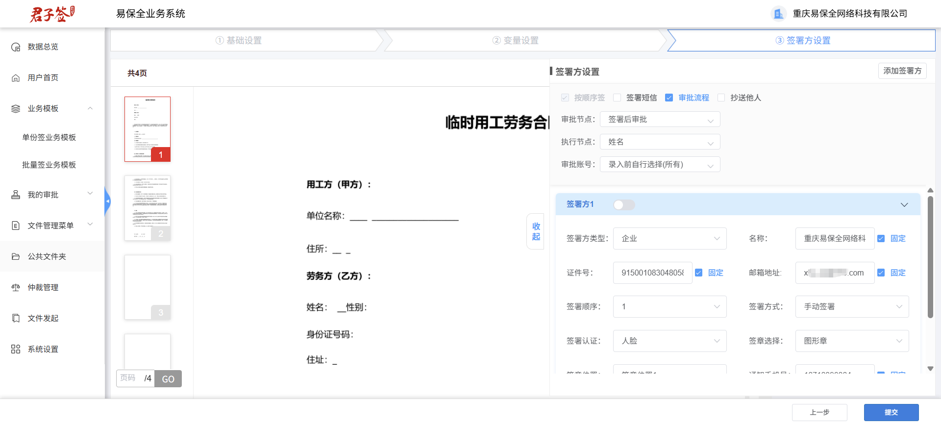Screen dimensions: 941x426
Task: Select page 2 thumbnail
Action: pyautogui.click(x=148, y=208)
